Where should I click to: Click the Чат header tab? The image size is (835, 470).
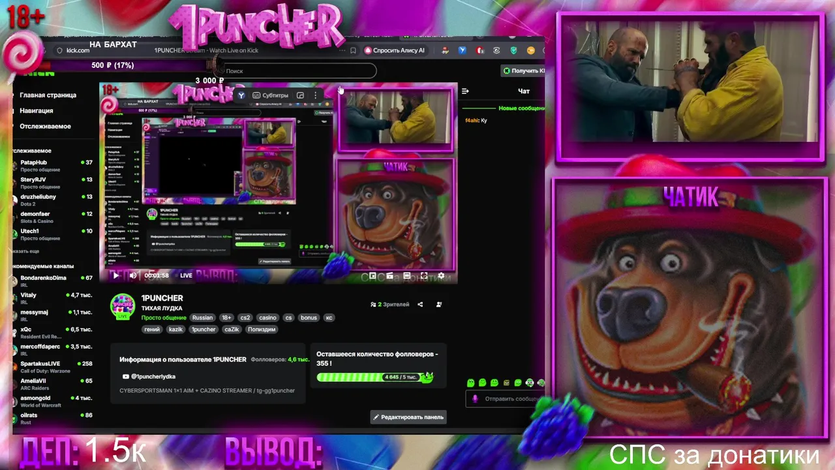click(x=524, y=91)
